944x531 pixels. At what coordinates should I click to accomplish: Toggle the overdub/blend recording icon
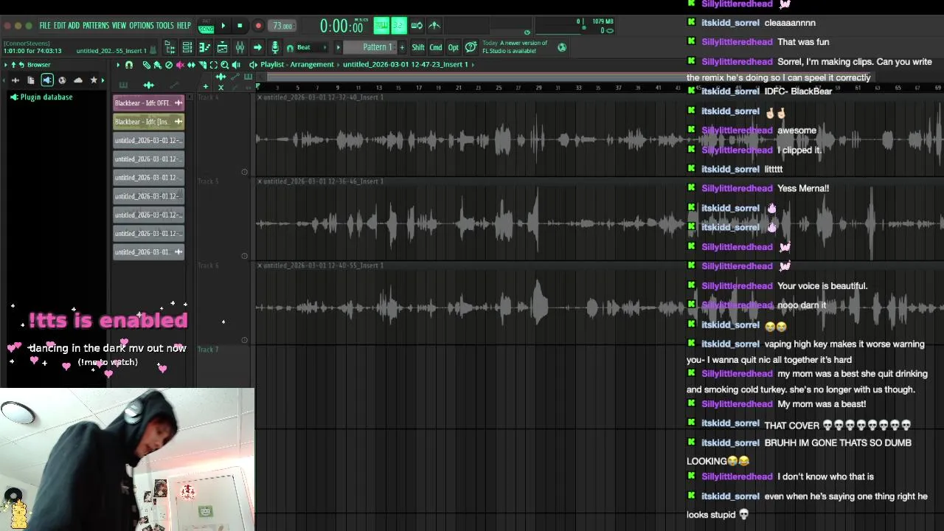[434, 26]
